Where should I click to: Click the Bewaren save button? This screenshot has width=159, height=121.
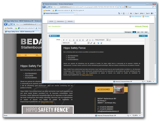click(x=54, y=36)
